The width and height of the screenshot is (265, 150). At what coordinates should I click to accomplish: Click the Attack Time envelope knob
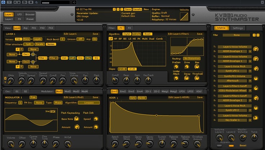pyautogui.click(x=115, y=144)
